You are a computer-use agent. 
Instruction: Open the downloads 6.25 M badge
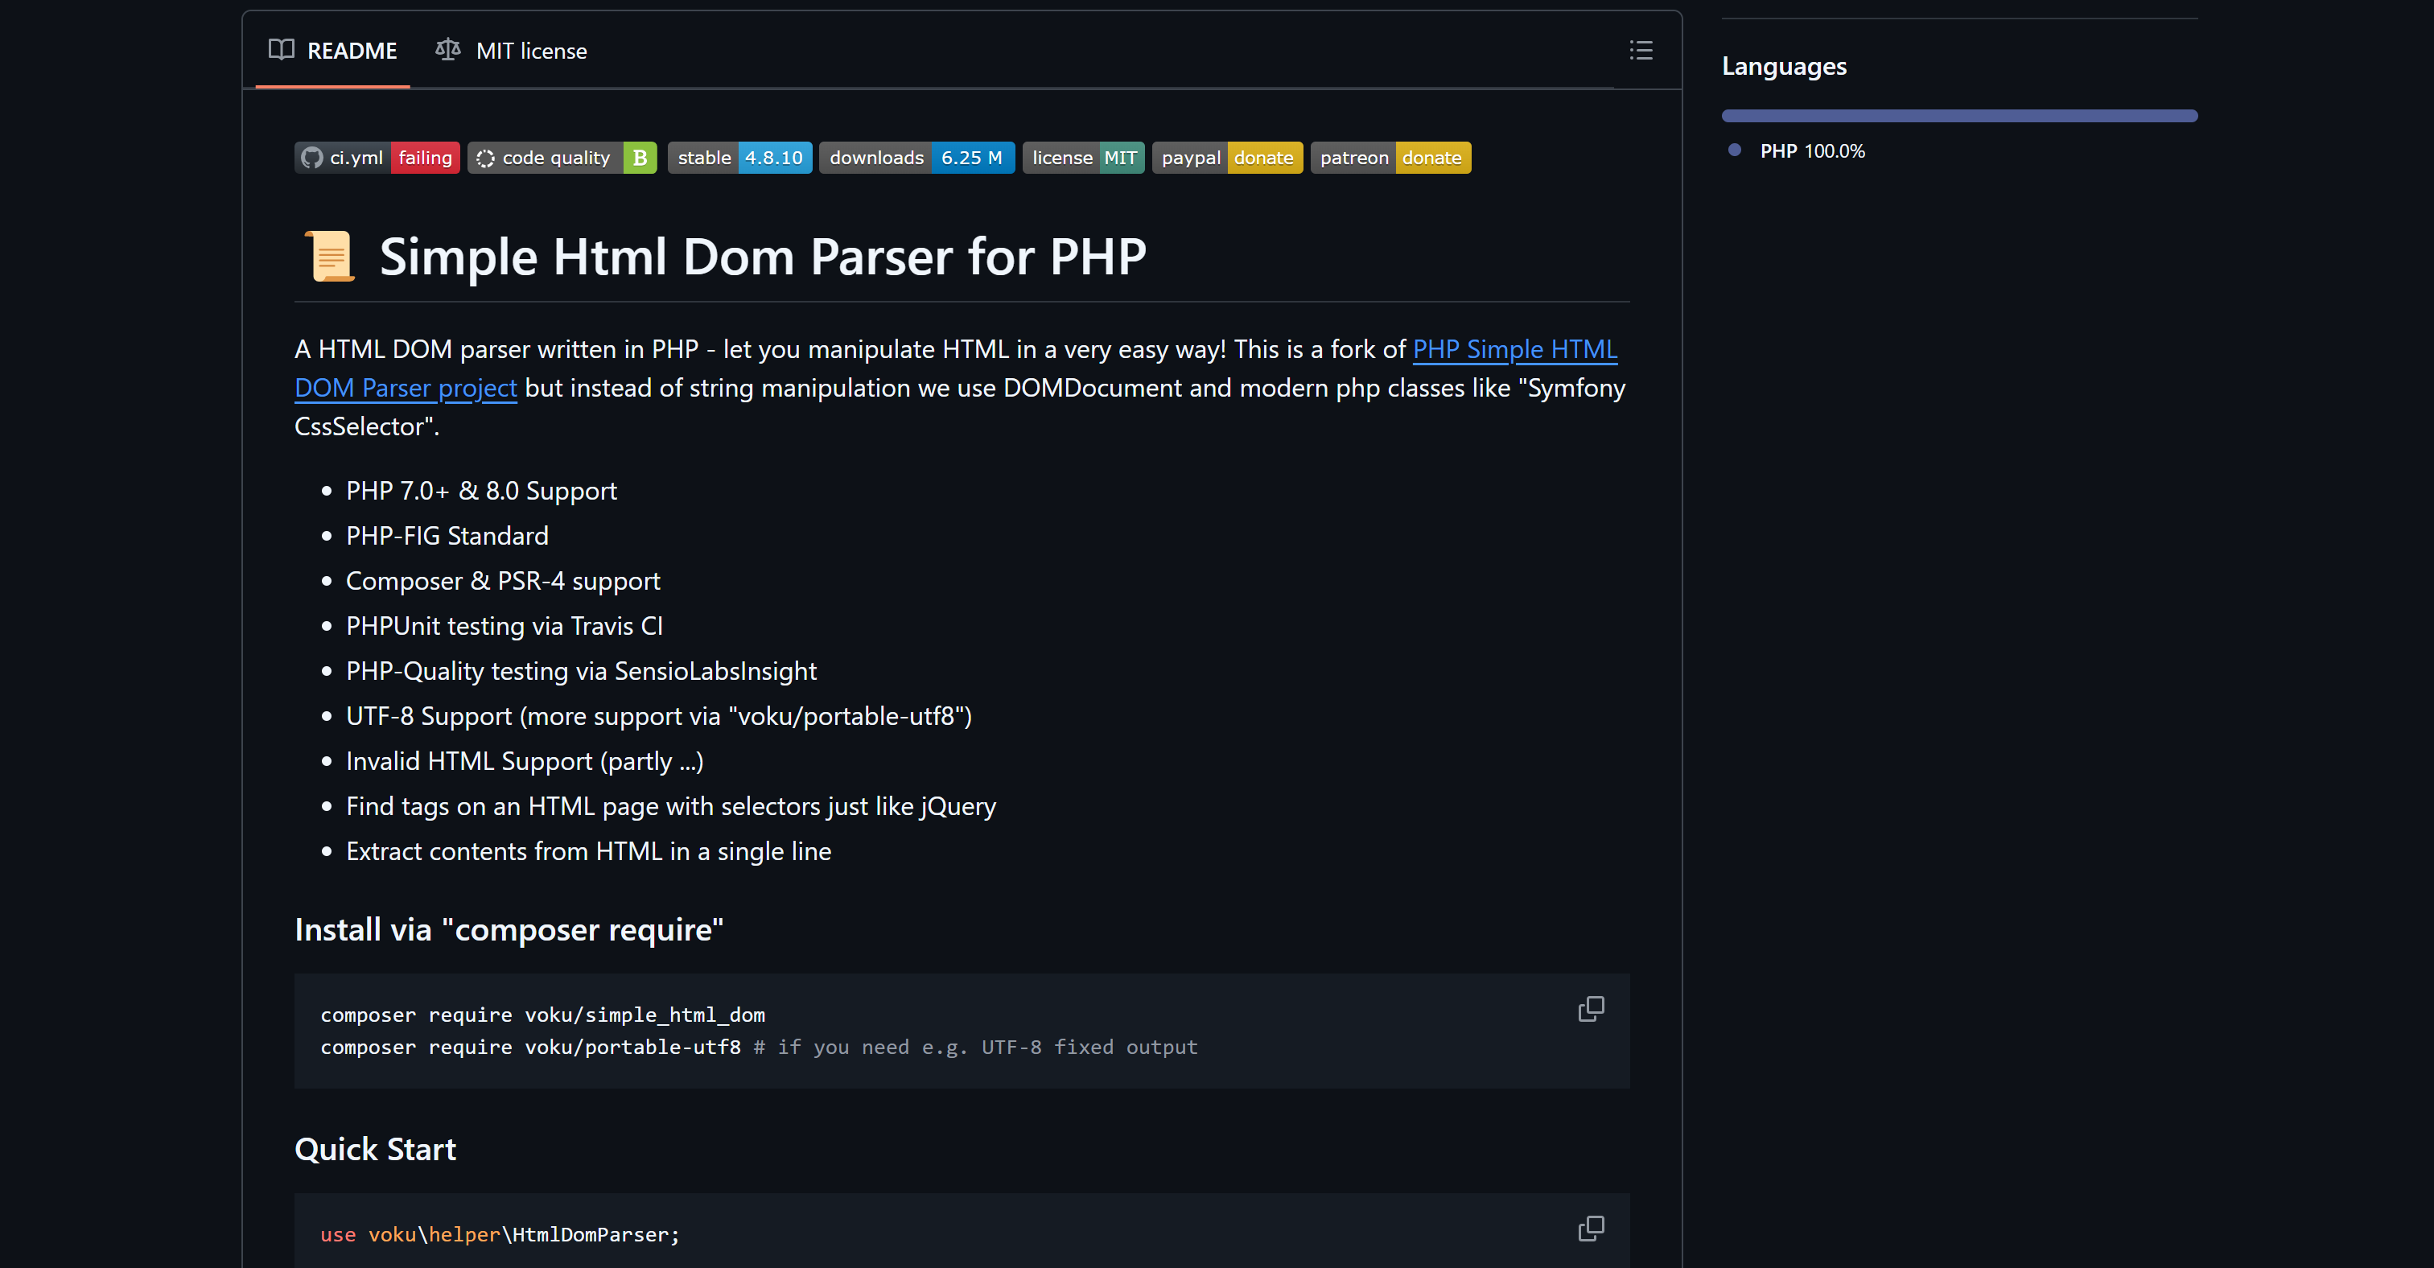916,158
